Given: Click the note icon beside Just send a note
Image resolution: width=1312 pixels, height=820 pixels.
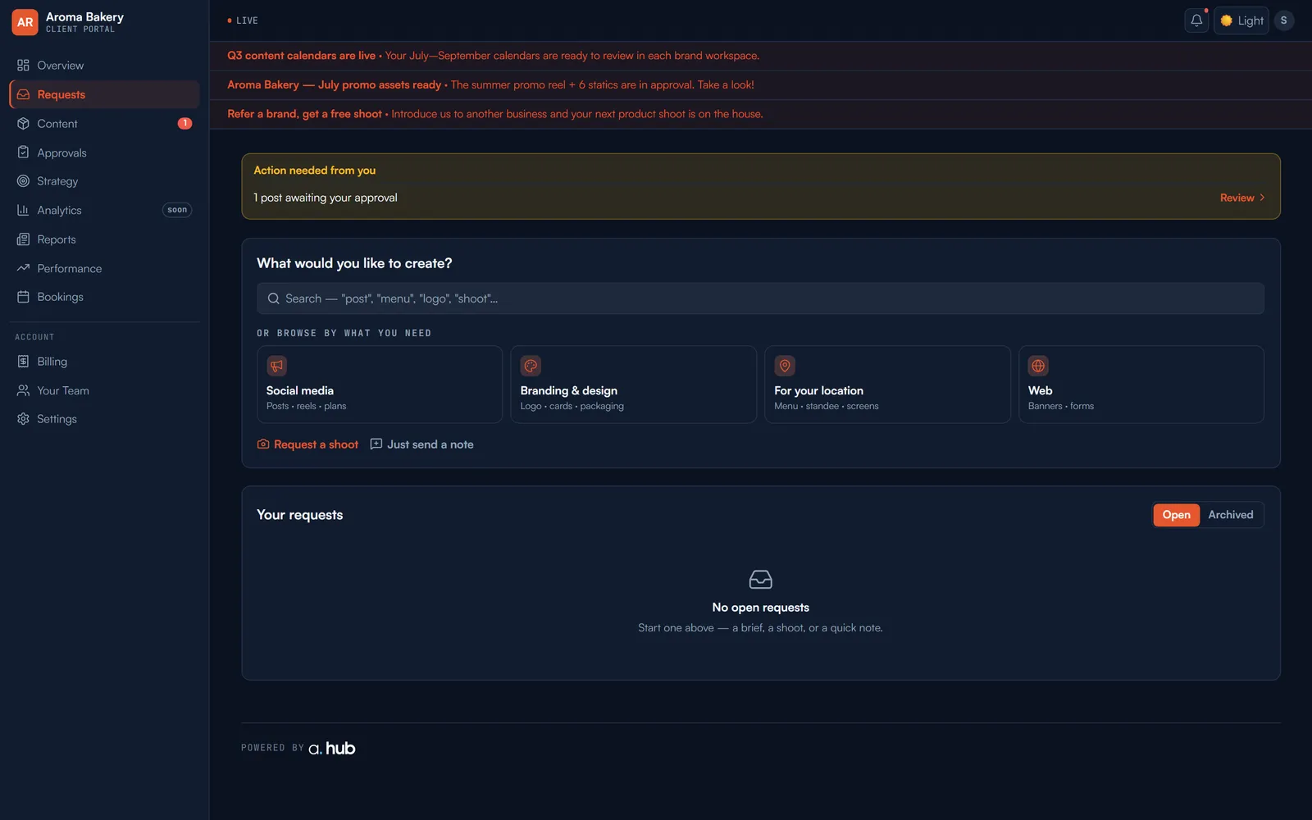Looking at the screenshot, I should pos(376,444).
